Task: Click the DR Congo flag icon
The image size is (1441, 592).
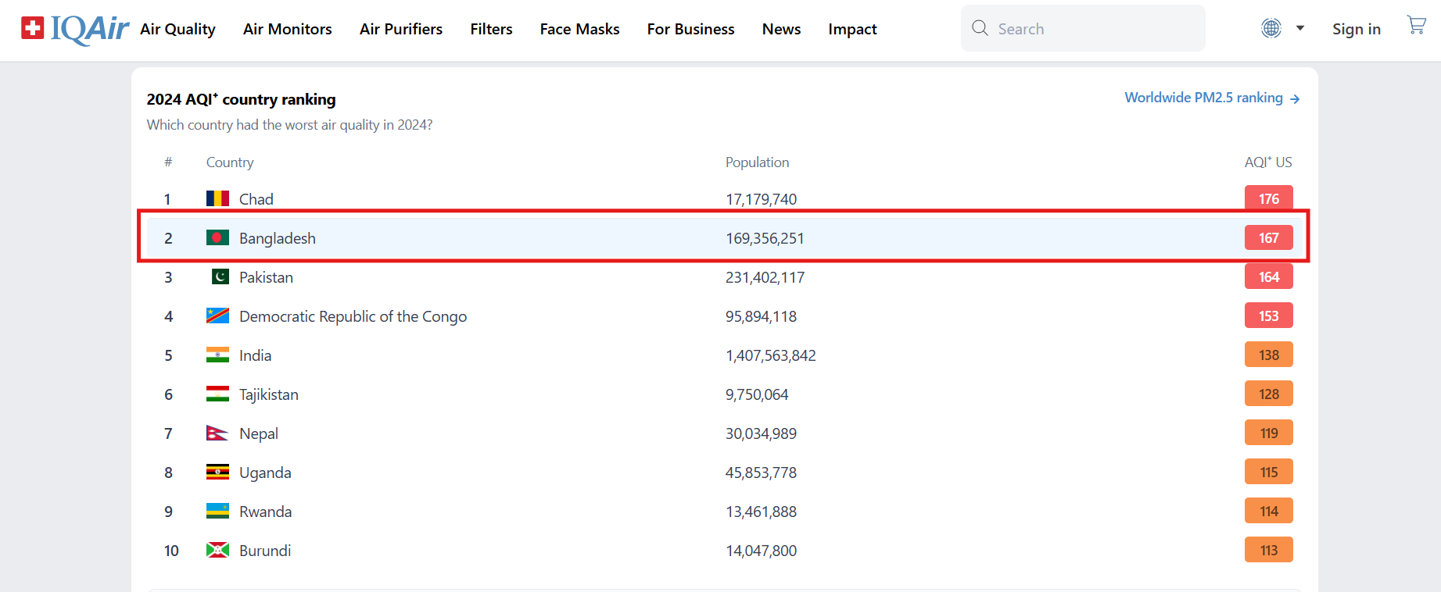Action: click(x=217, y=316)
